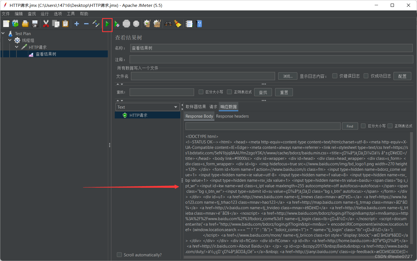Screen dimensions: 417x261
Task: Open the 选项 menu
Action: click(58, 14)
